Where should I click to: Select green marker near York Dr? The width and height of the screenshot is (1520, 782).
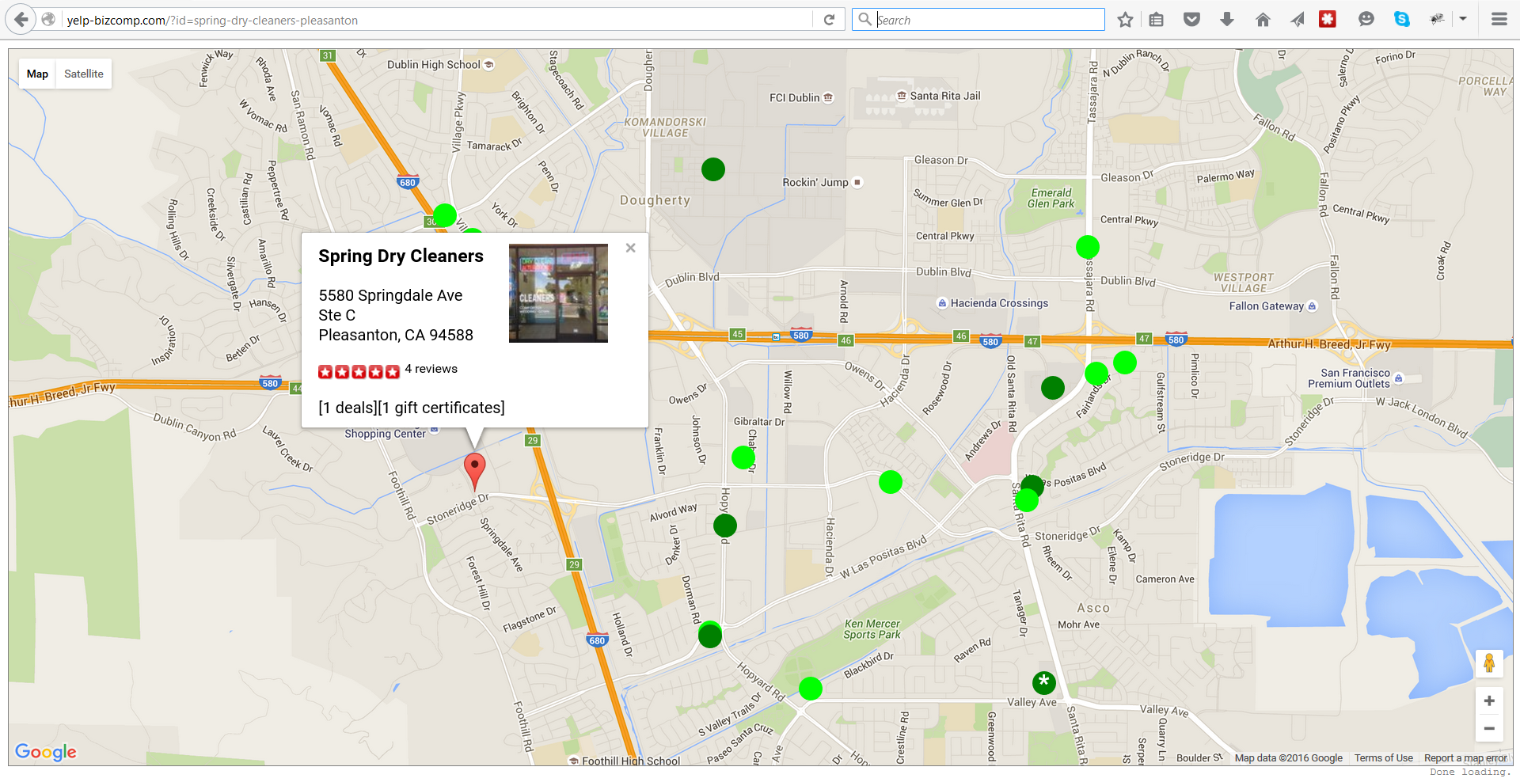[445, 215]
